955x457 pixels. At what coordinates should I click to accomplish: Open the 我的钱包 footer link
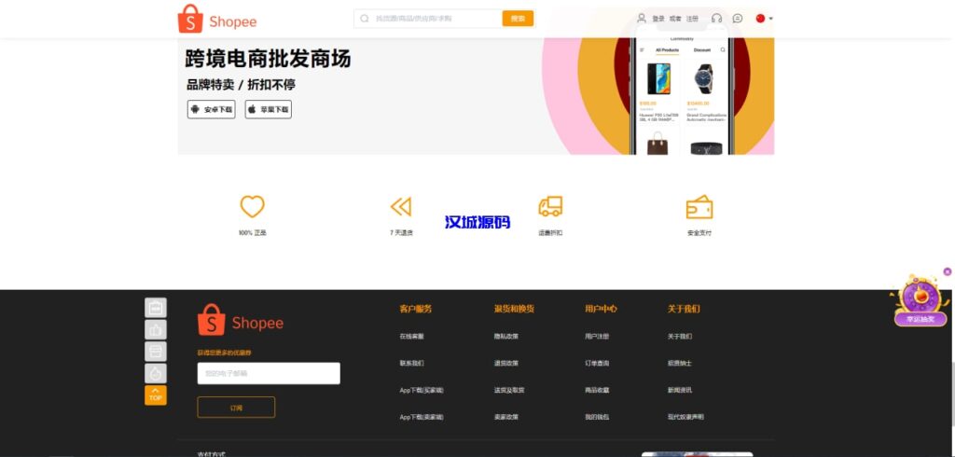(x=597, y=417)
